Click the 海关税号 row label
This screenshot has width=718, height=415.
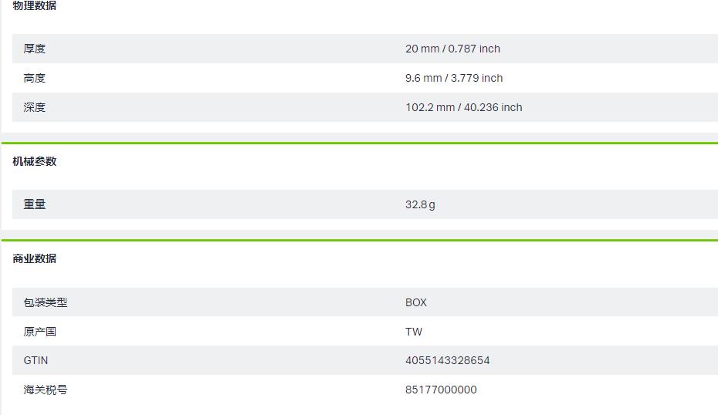(x=46, y=390)
